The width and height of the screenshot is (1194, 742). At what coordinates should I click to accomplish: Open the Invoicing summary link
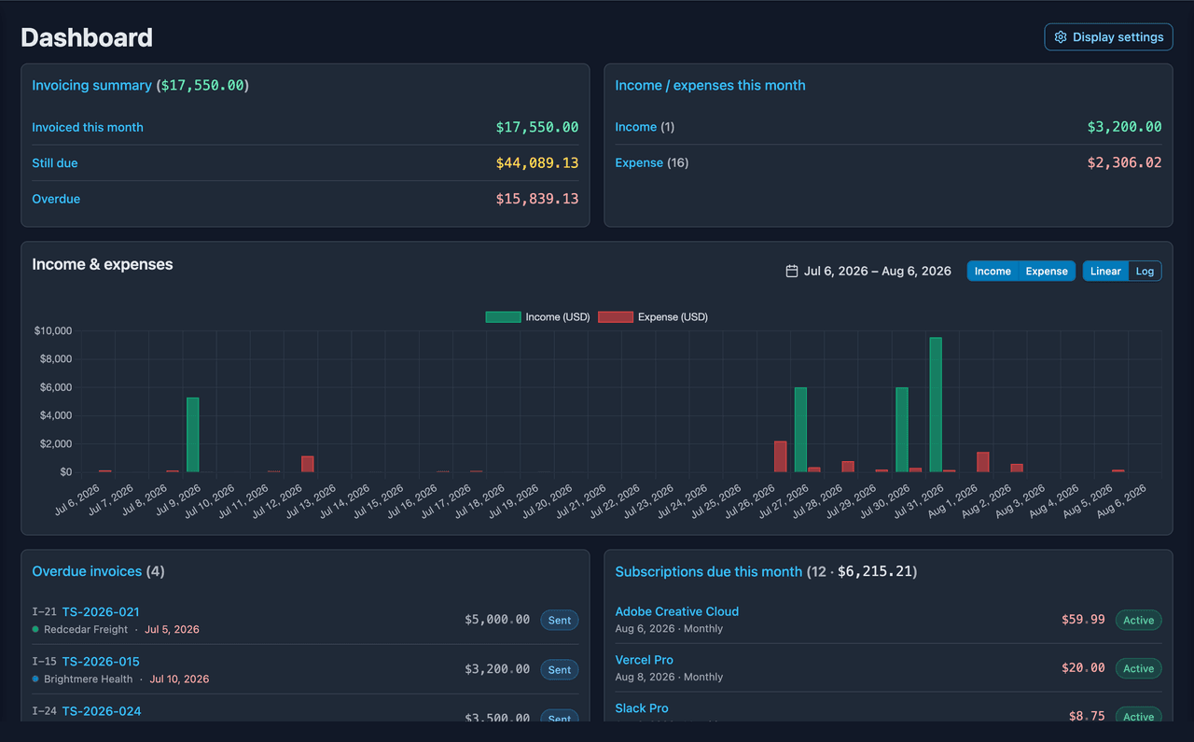pos(91,85)
